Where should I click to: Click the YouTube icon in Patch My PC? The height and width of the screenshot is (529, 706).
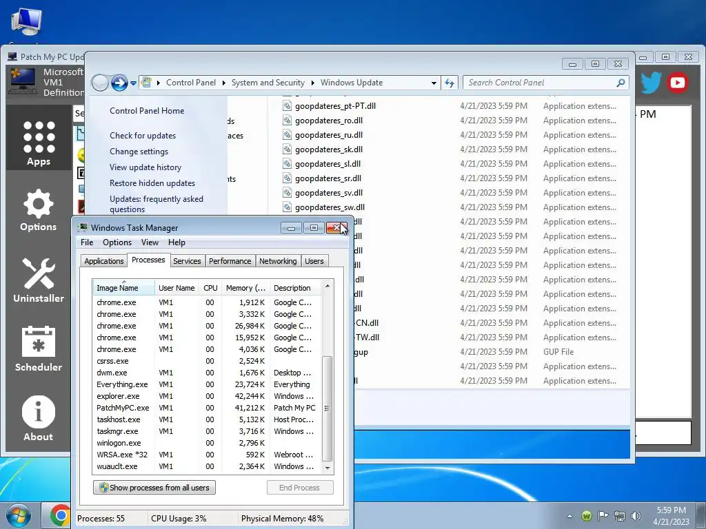pos(677,83)
